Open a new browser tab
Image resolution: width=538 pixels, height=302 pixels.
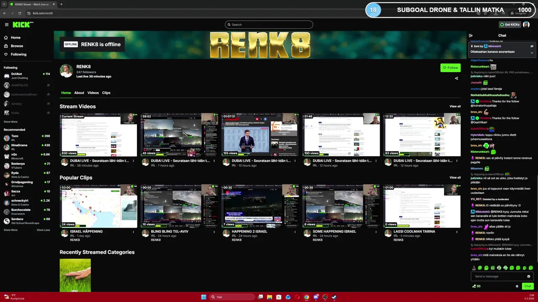click(61, 4)
